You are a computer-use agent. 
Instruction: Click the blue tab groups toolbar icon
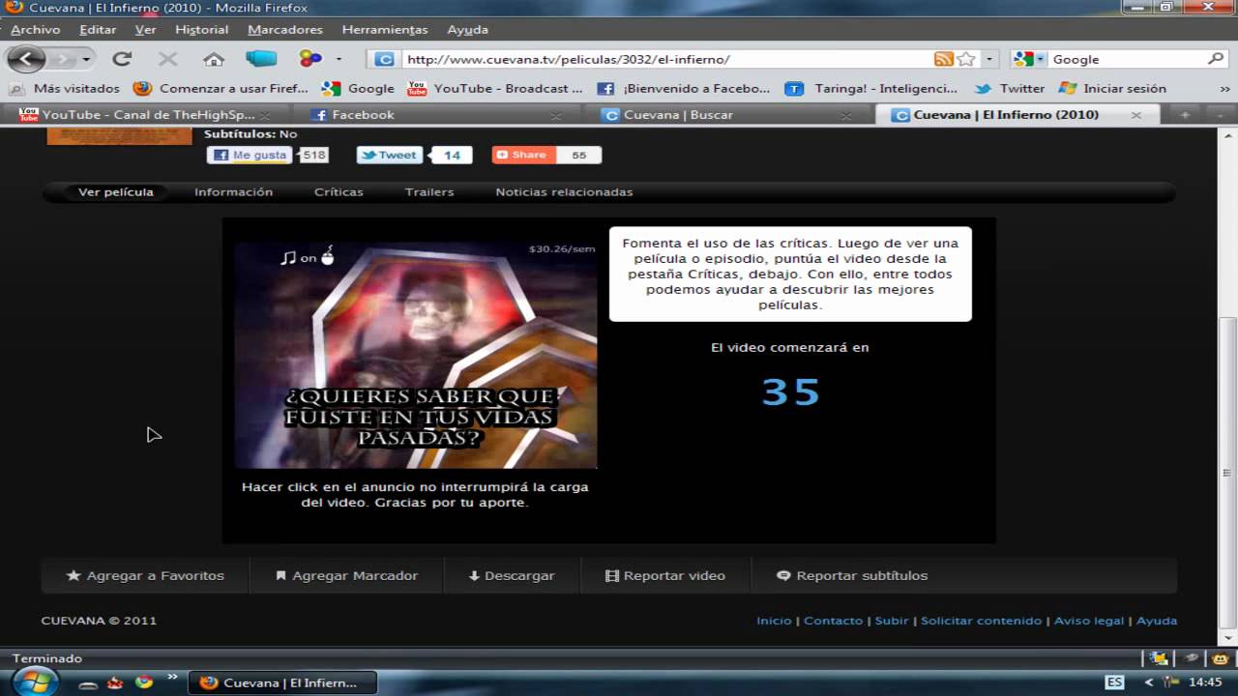261,59
